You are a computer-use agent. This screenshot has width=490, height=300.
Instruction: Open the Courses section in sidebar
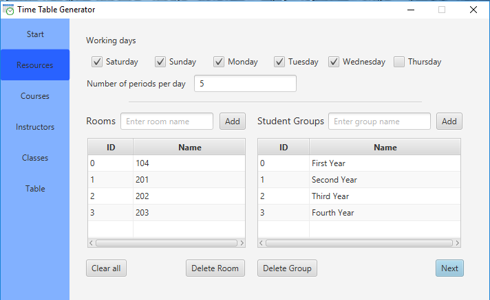[x=34, y=96]
